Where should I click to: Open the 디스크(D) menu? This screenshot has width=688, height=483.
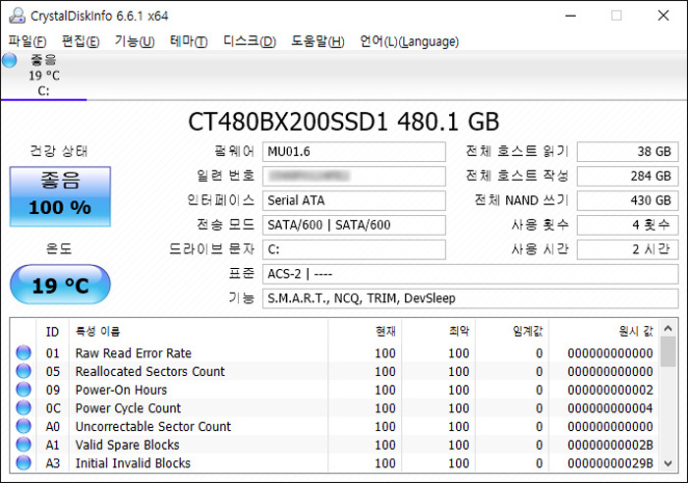tap(250, 41)
